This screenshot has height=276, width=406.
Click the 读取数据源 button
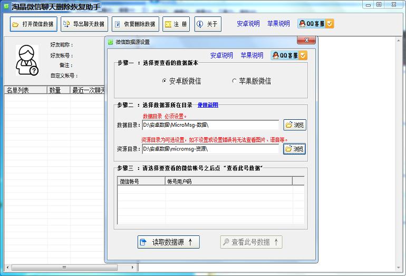coord(168,242)
